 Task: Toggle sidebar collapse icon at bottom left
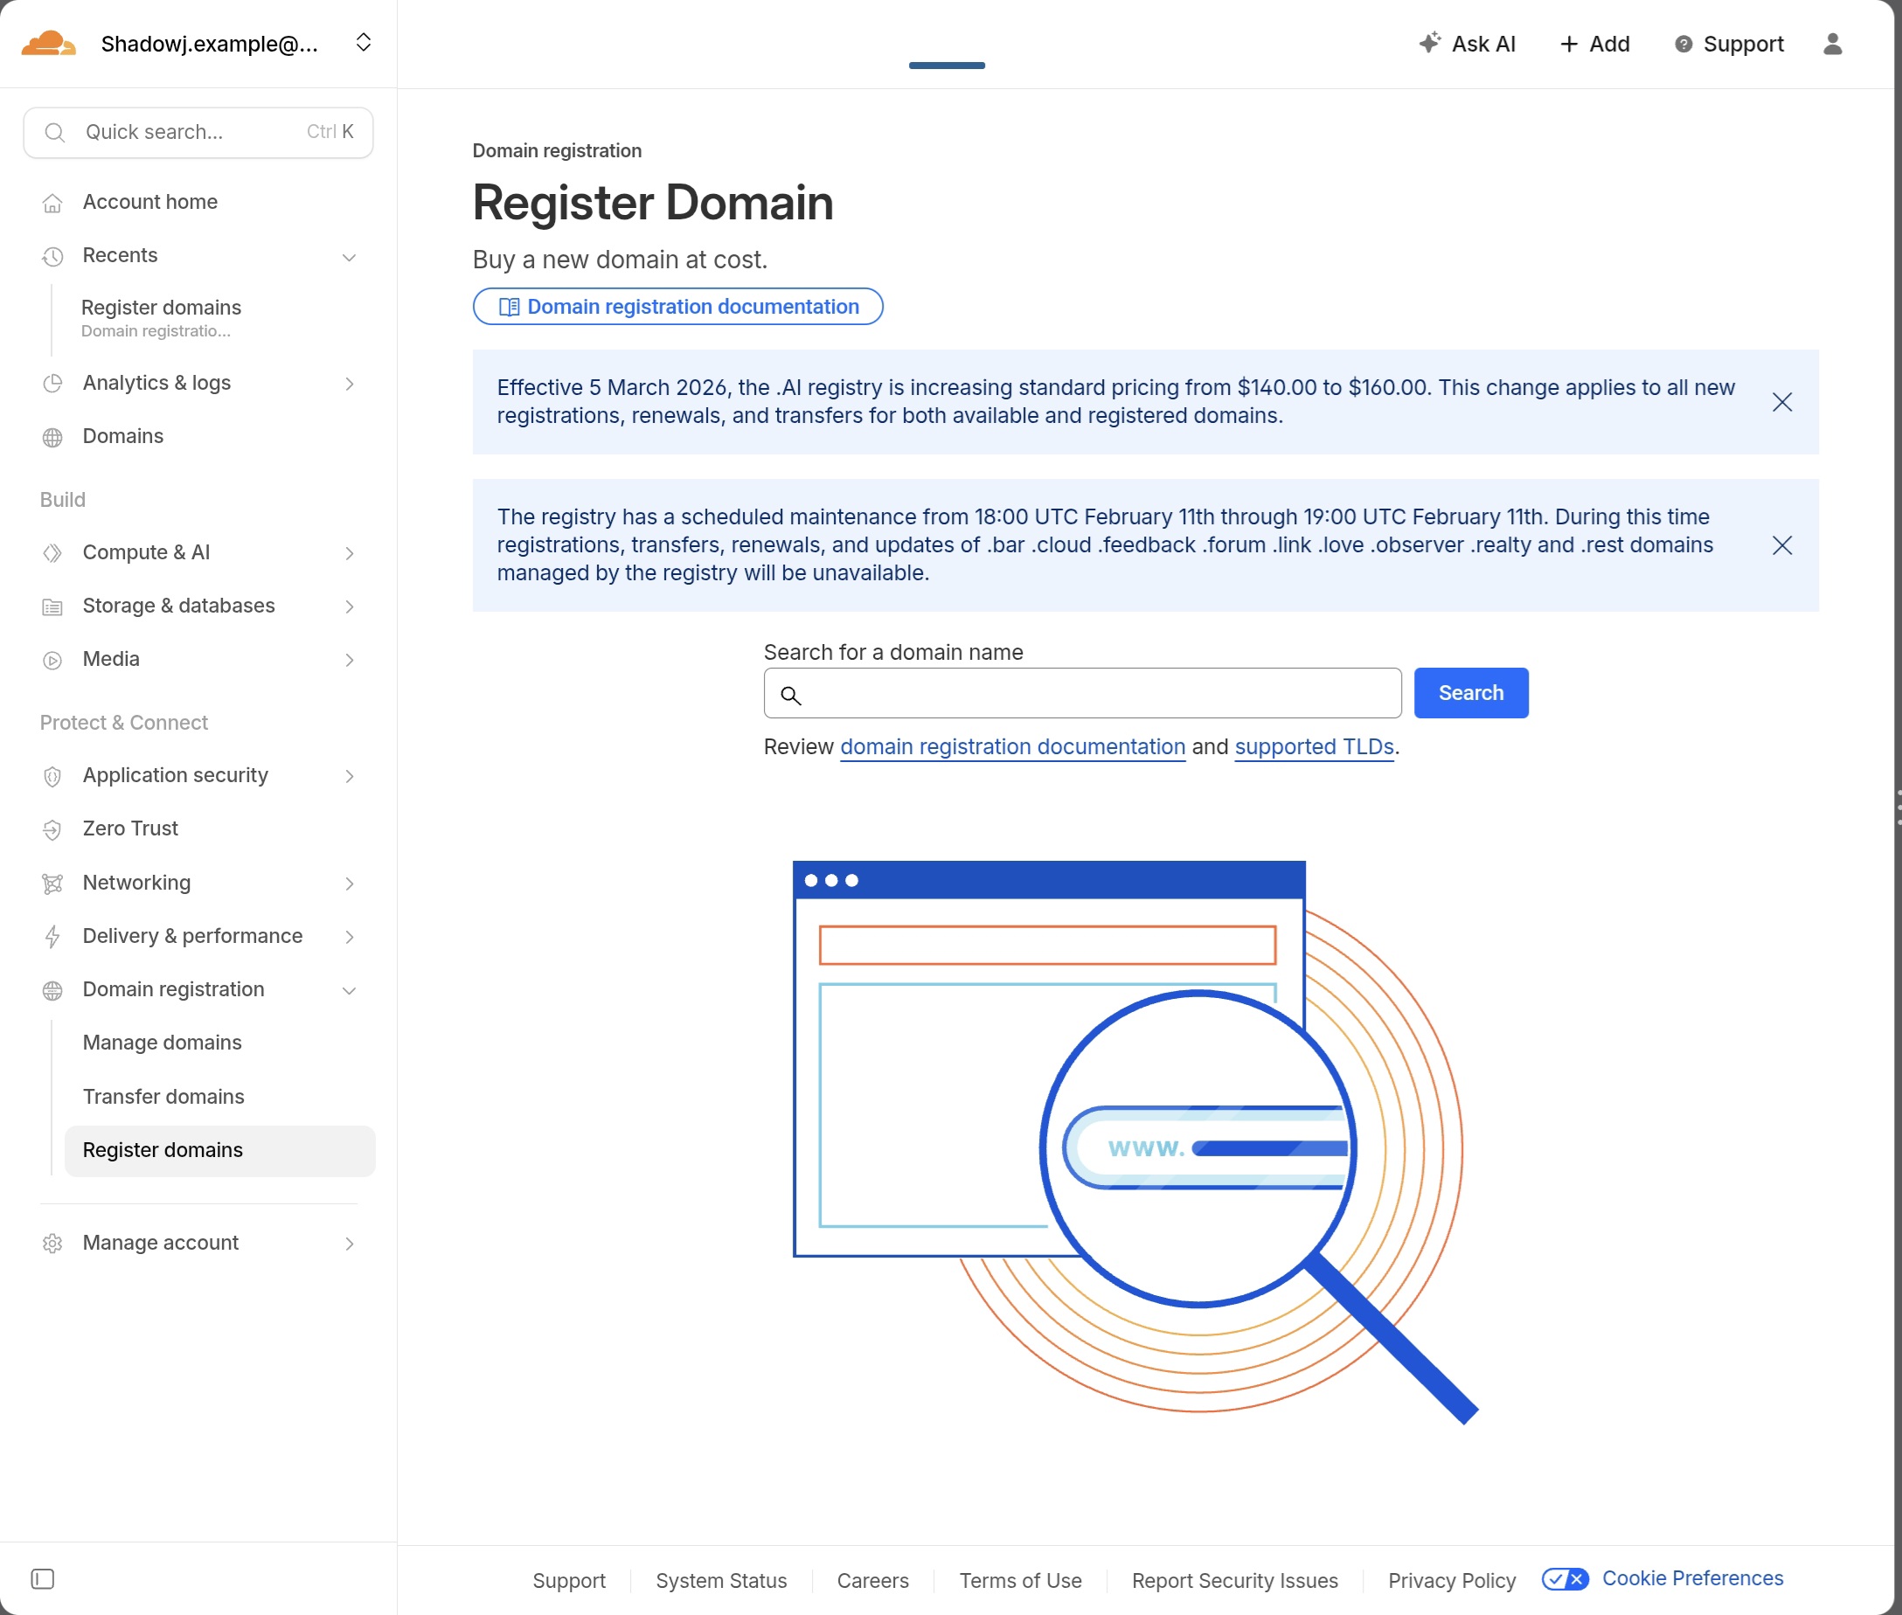[x=42, y=1578]
